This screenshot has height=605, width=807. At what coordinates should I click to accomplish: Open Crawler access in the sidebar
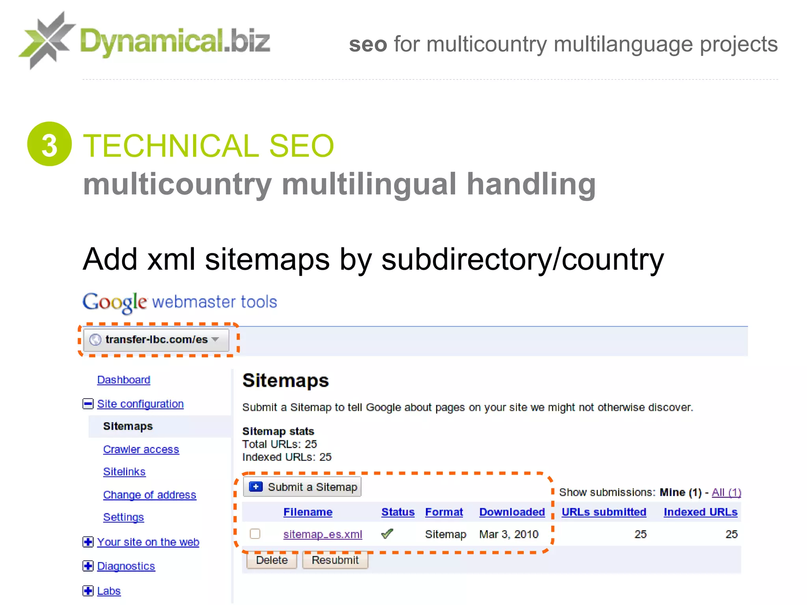pyautogui.click(x=141, y=449)
